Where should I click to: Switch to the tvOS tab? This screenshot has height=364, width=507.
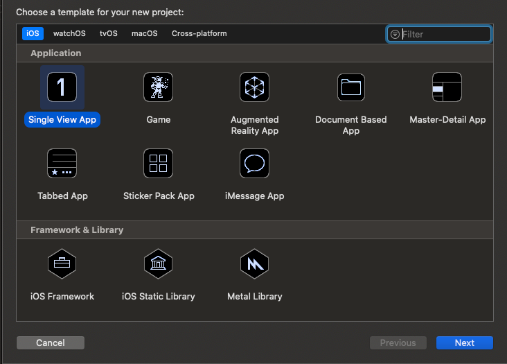[109, 33]
